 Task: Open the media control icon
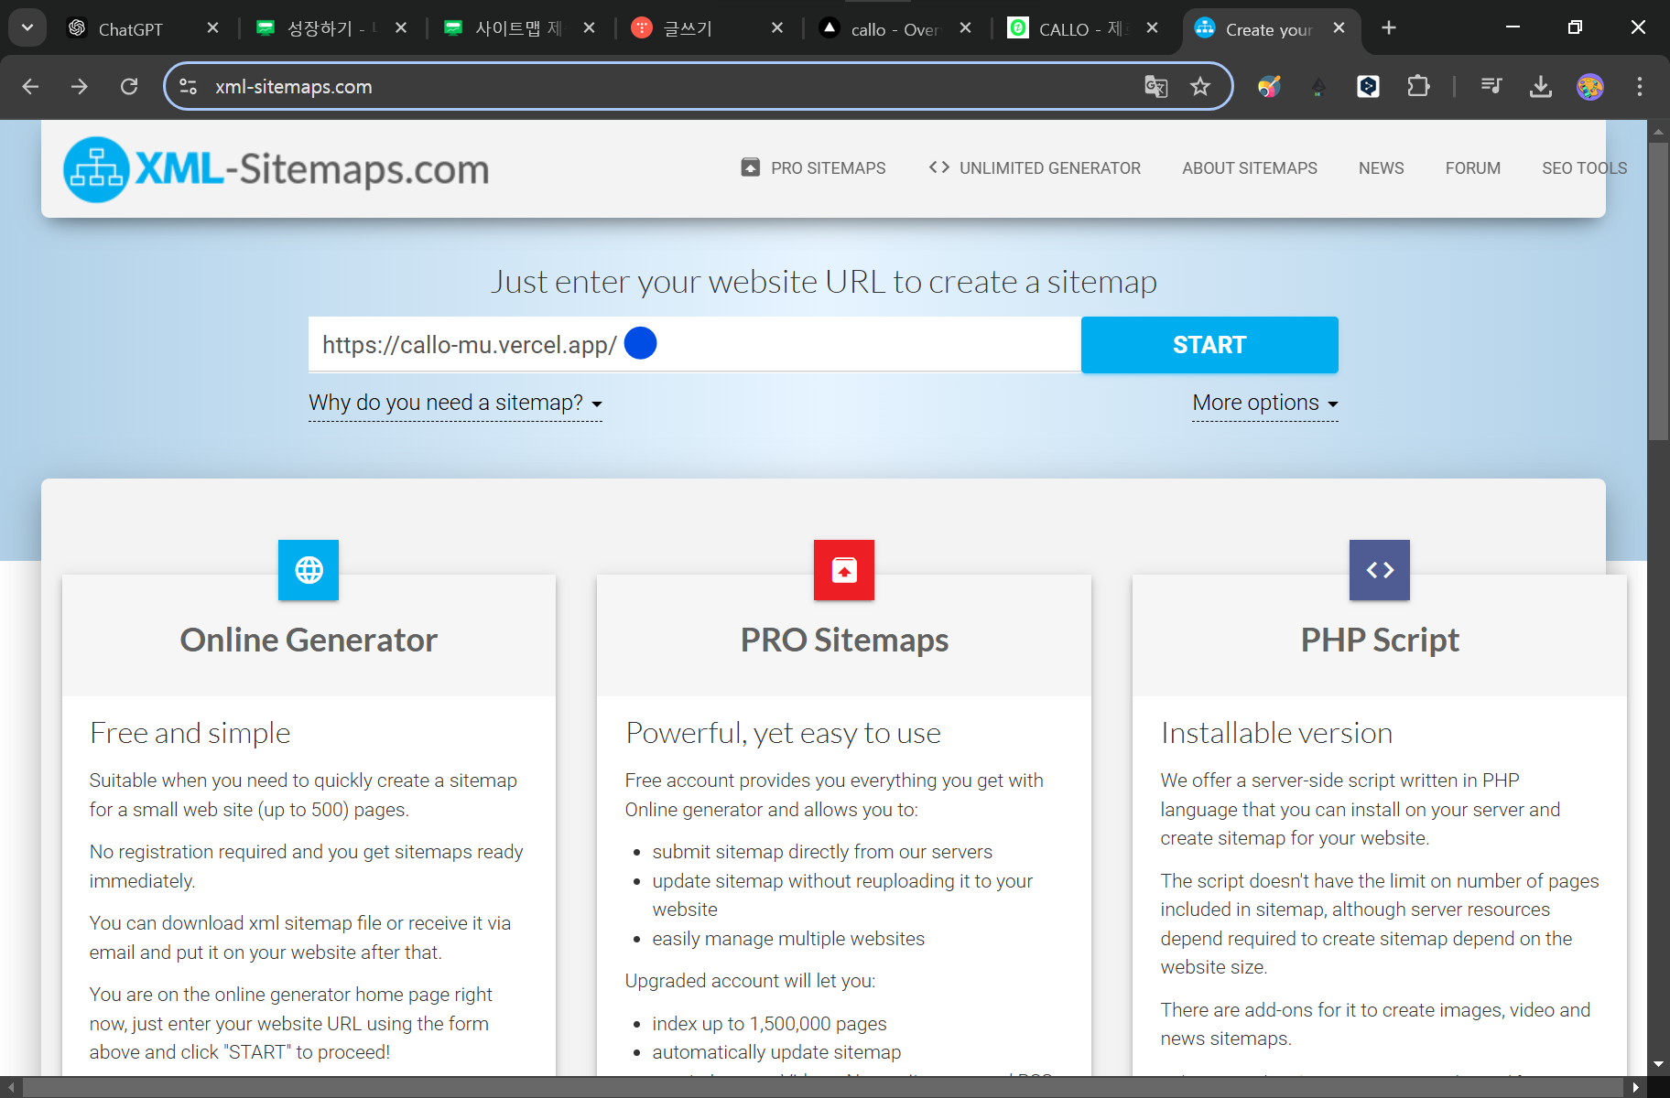click(x=1491, y=87)
